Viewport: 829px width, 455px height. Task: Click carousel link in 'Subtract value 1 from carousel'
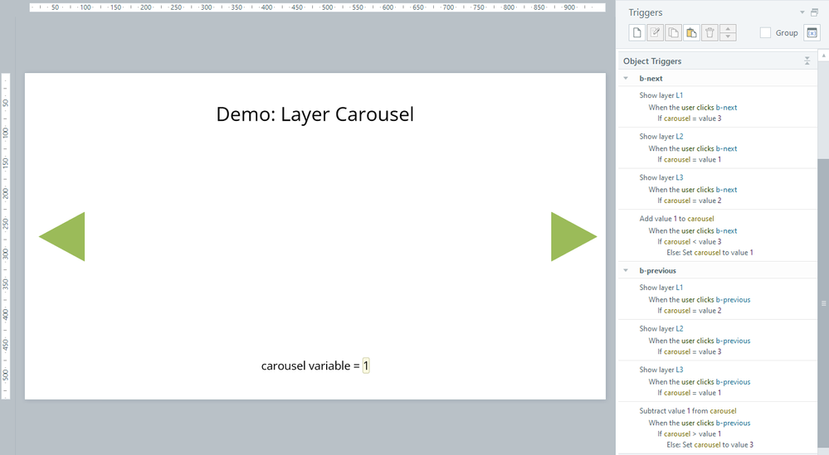724,411
